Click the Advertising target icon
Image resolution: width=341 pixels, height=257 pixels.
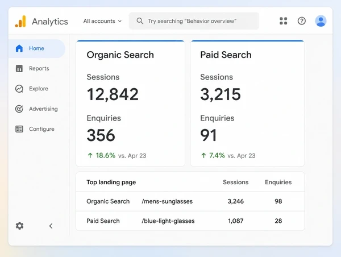coord(19,109)
